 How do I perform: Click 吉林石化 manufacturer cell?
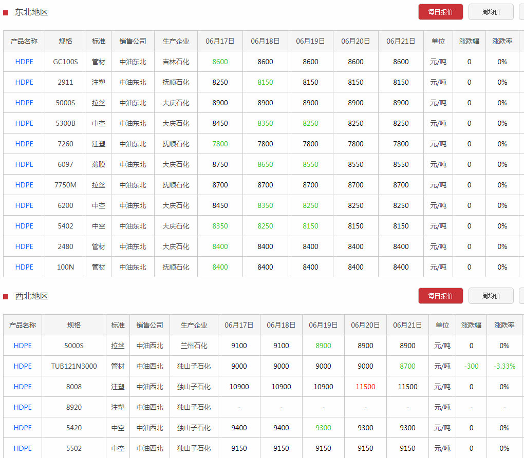tap(176, 62)
